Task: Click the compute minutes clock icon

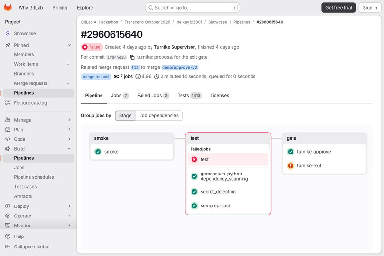Action: (x=138, y=77)
